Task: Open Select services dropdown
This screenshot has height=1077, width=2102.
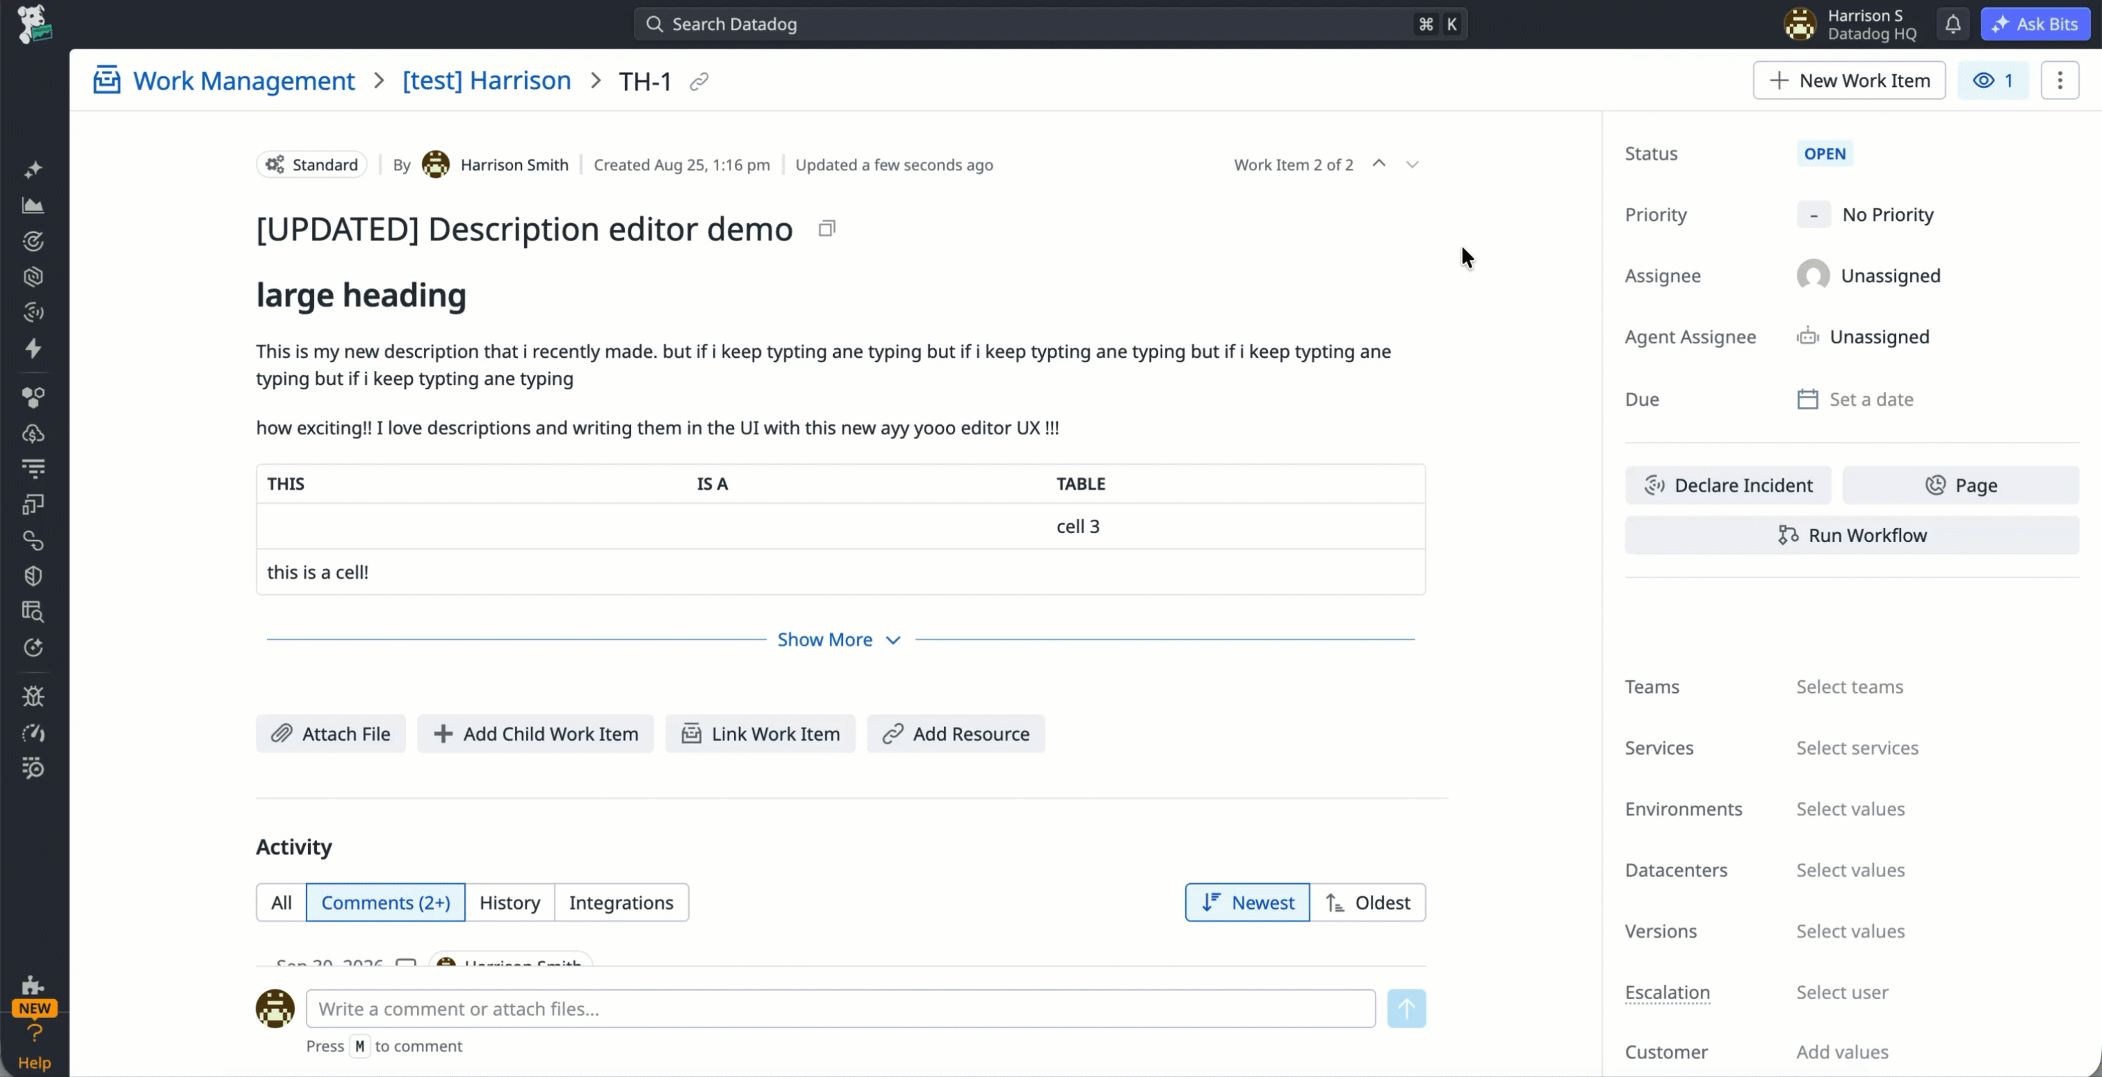Action: pos(1857,748)
